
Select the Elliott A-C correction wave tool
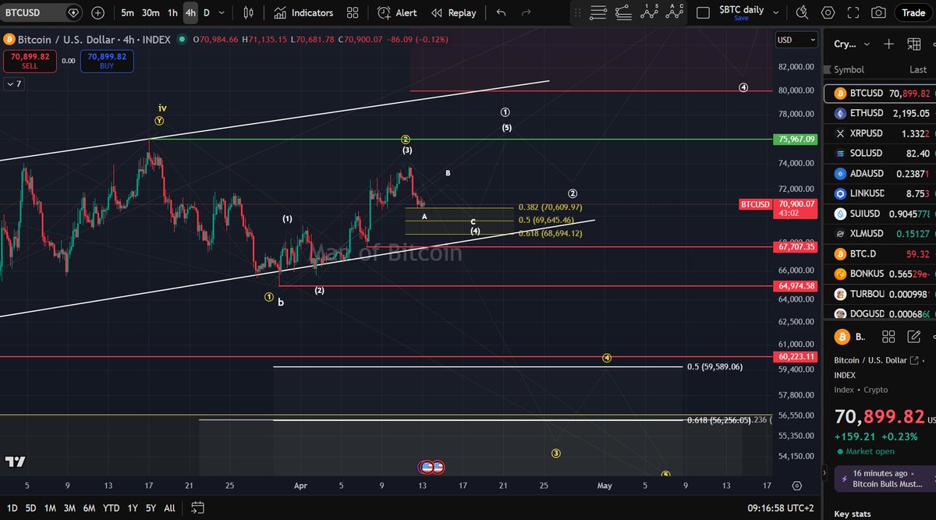pos(675,12)
